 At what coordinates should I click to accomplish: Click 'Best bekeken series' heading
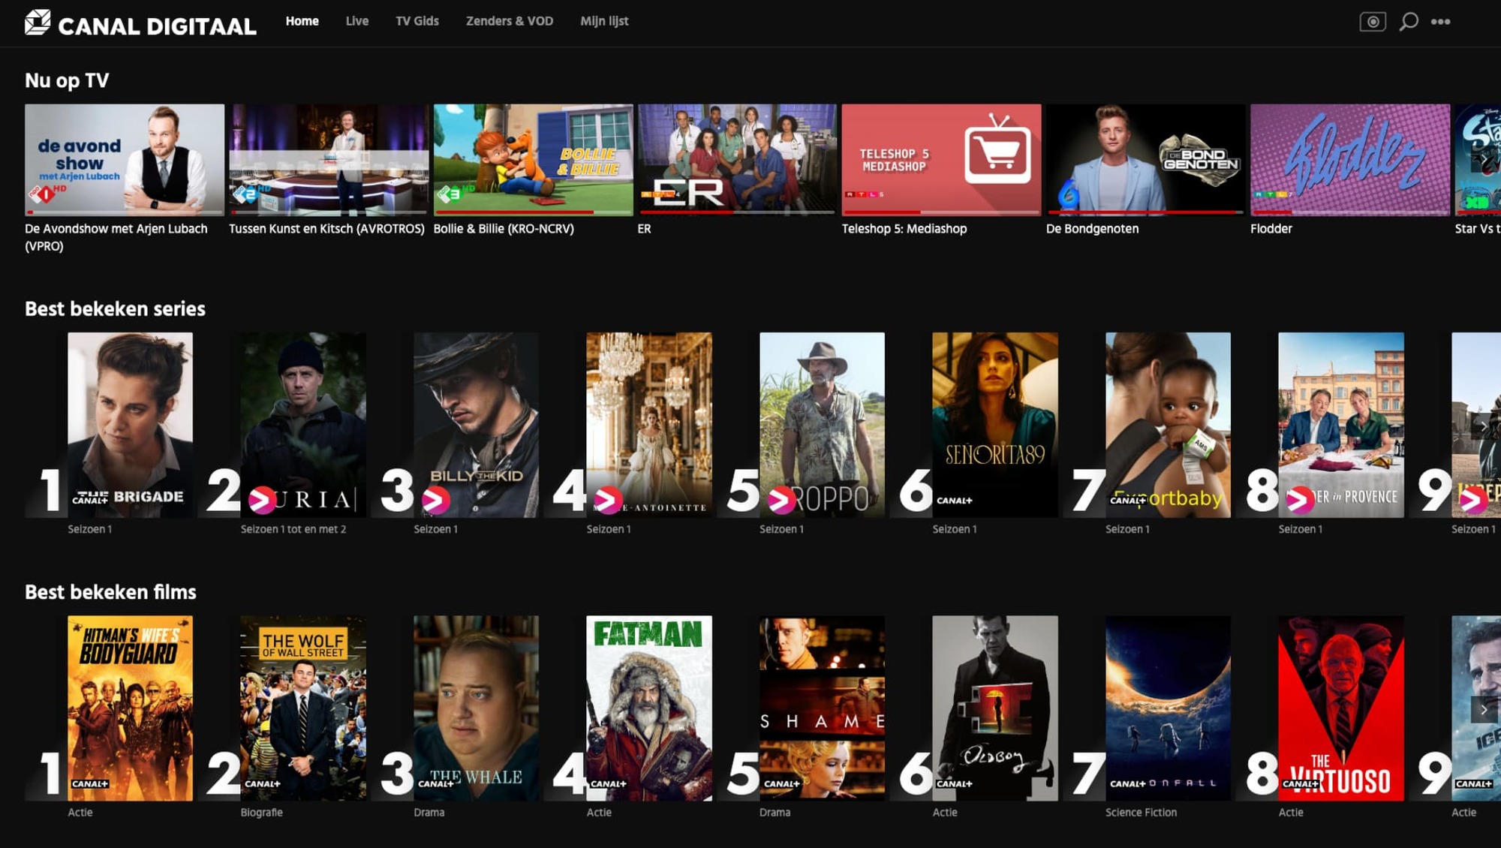115,309
